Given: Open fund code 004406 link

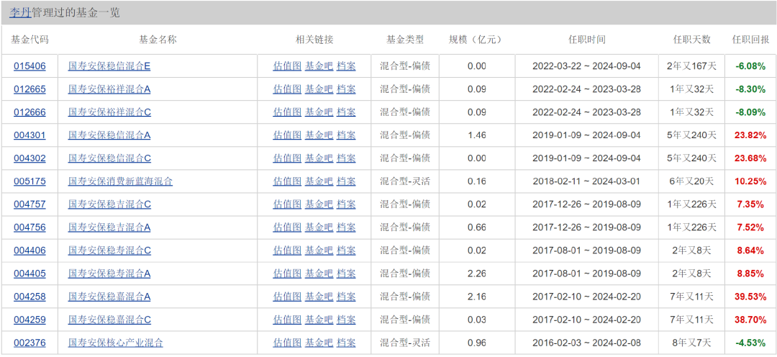Looking at the screenshot, I should pyautogui.click(x=29, y=250).
